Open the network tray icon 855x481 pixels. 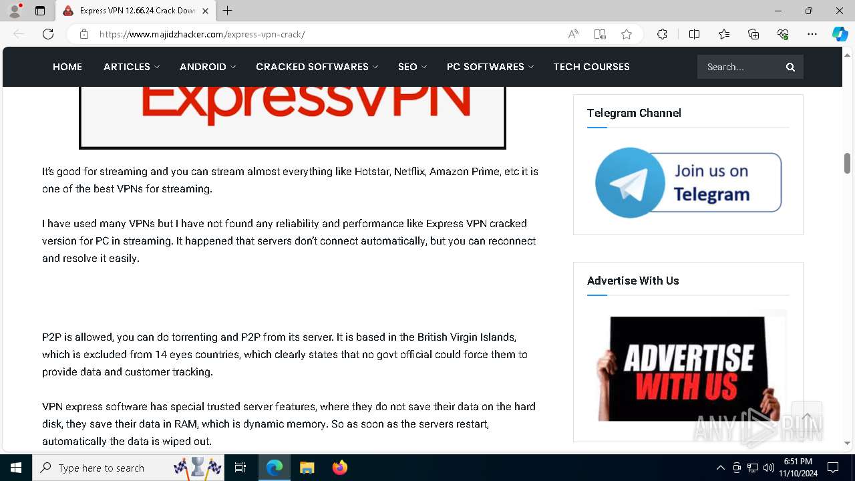(x=753, y=468)
